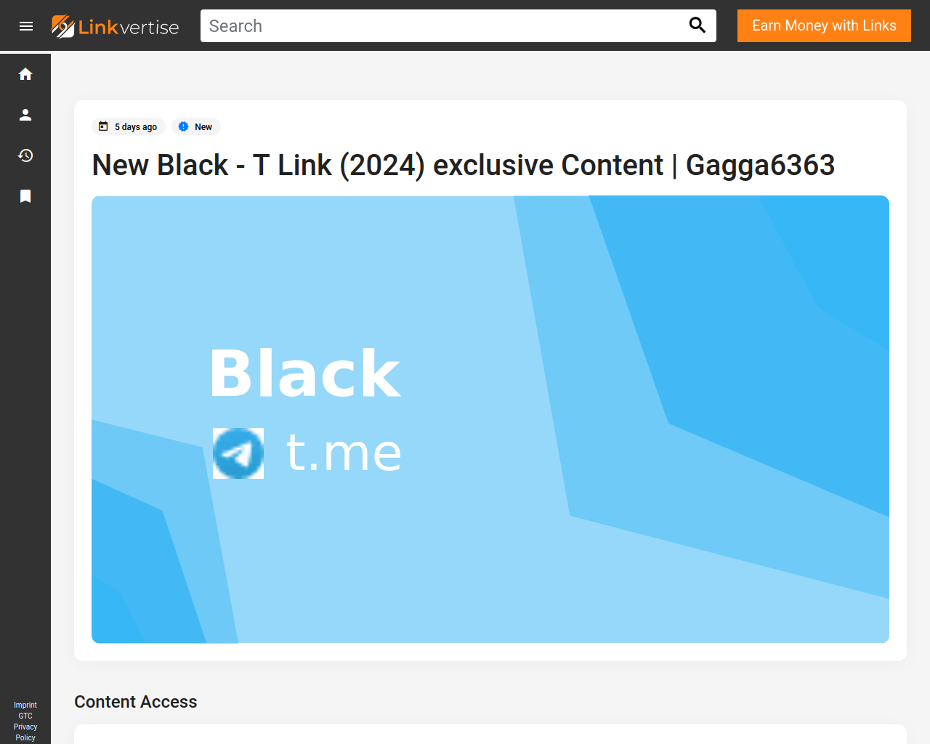The height and width of the screenshot is (744, 930).
Task: Click the calendar icon beside 5 days ago
Action: 103,126
